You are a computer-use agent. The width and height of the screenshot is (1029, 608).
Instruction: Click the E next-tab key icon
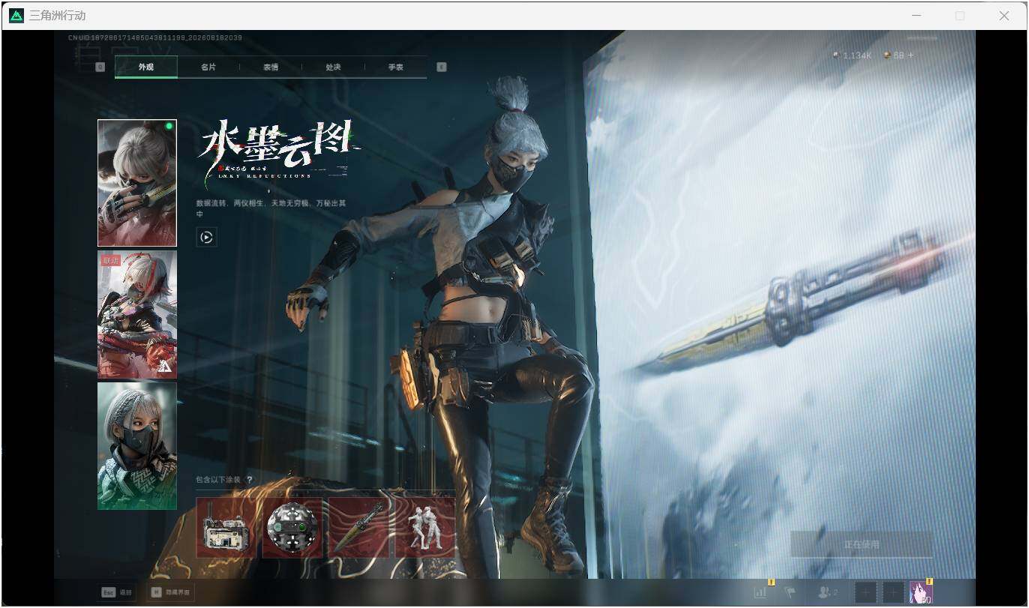coord(441,67)
